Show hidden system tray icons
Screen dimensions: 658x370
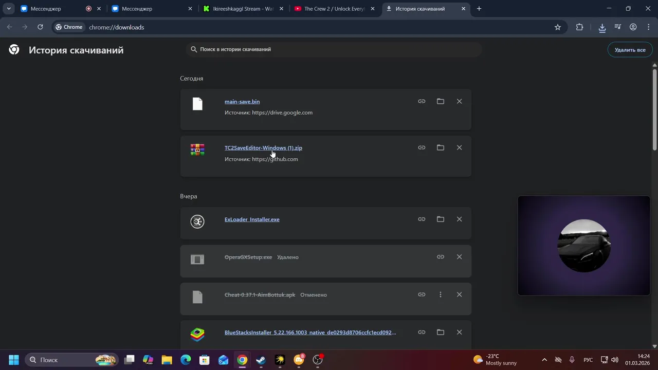point(544,360)
